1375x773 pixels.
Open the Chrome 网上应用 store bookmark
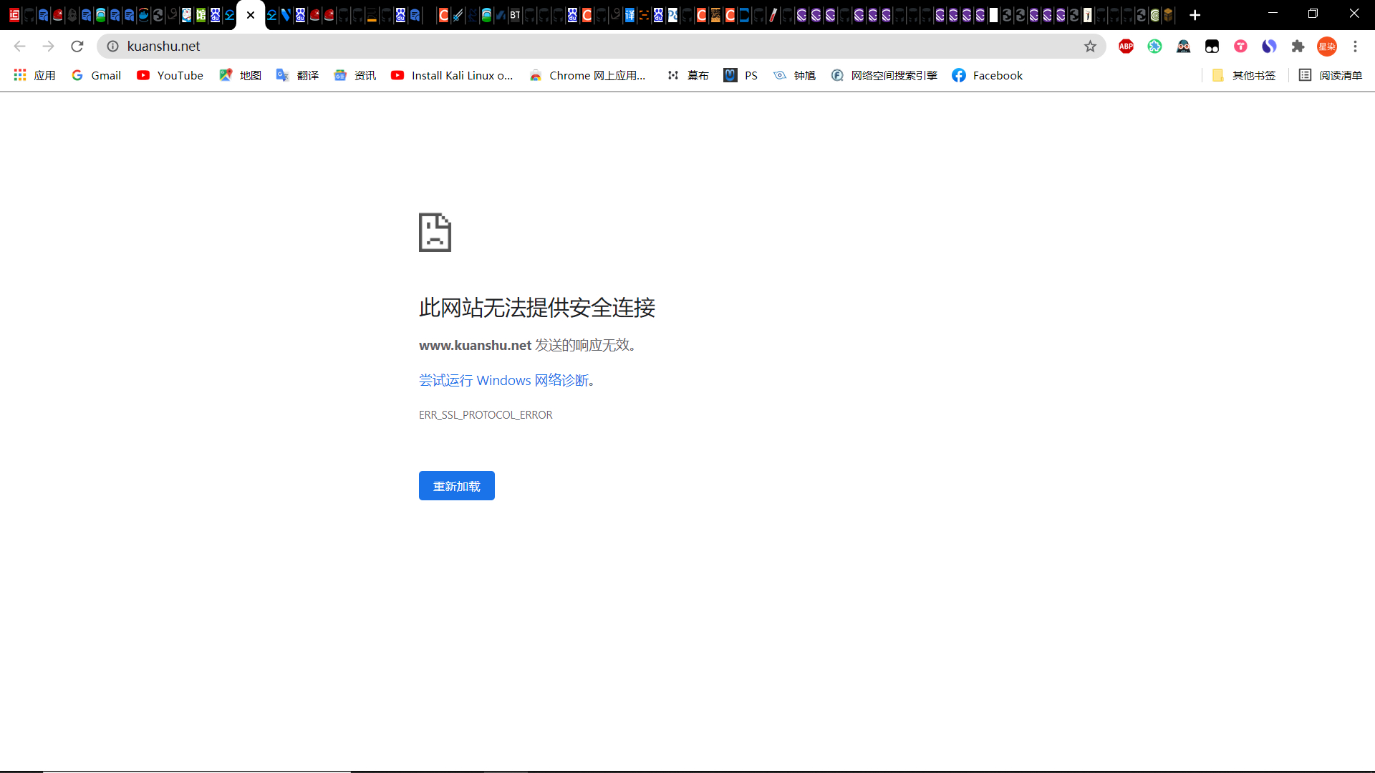click(587, 75)
